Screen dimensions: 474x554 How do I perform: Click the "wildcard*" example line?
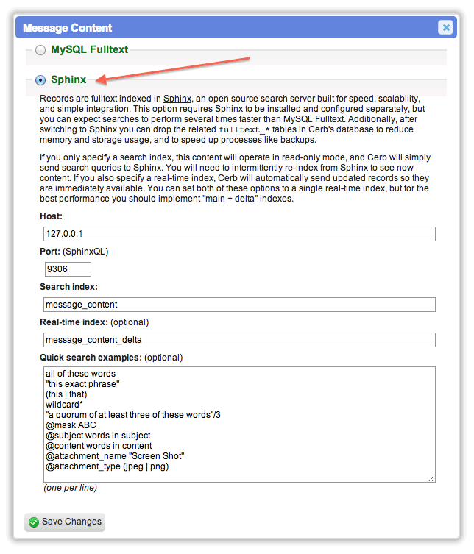click(x=64, y=405)
